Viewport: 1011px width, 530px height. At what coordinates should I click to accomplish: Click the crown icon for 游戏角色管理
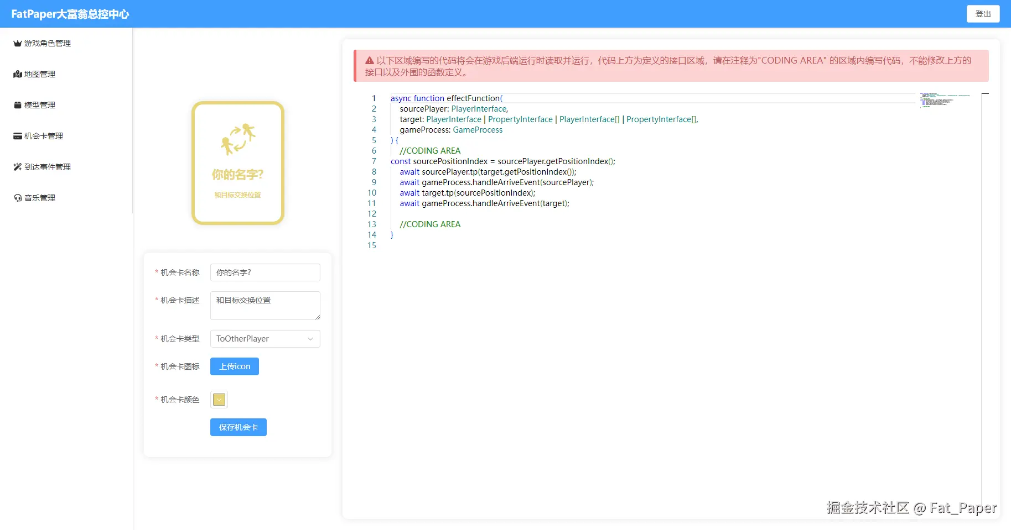point(18,43)
